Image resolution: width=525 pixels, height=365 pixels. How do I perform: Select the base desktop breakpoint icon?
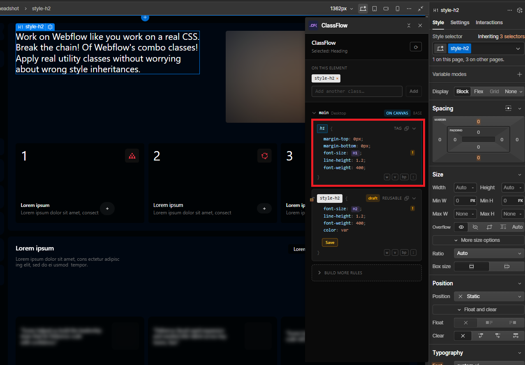[x=363, y=8]
